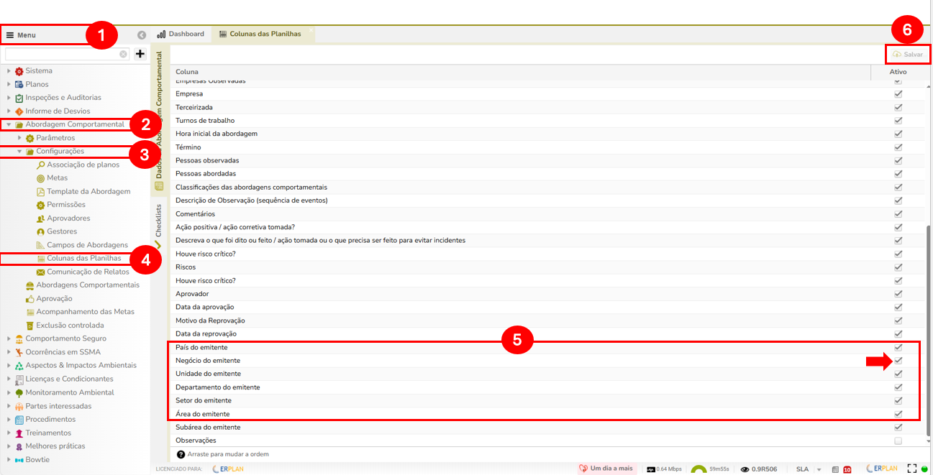
Task: Click the help icon beside 'Arraste para mudar a ordem'
Action: click(181, 454)
